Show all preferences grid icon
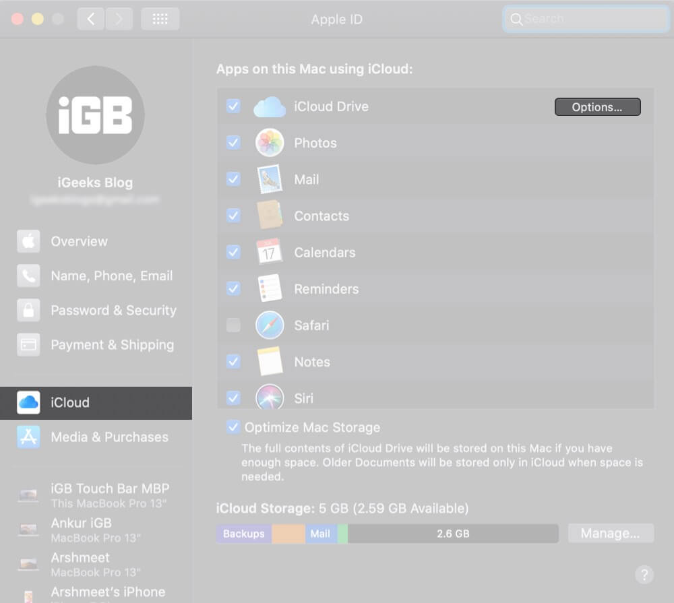This screenshot has width=674, height=603. pyautogui.click(x=160, y=19)
